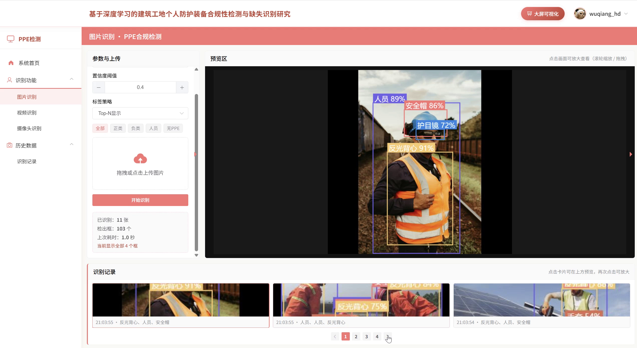637x348 pixels.
Task: Select the 负类 filter tag
Action: [x=136, y=128]
